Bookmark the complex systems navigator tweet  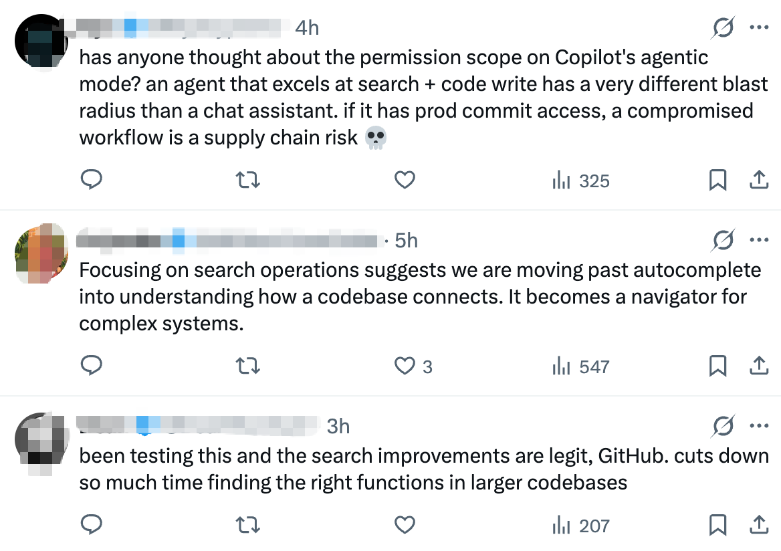coord(717,366)
